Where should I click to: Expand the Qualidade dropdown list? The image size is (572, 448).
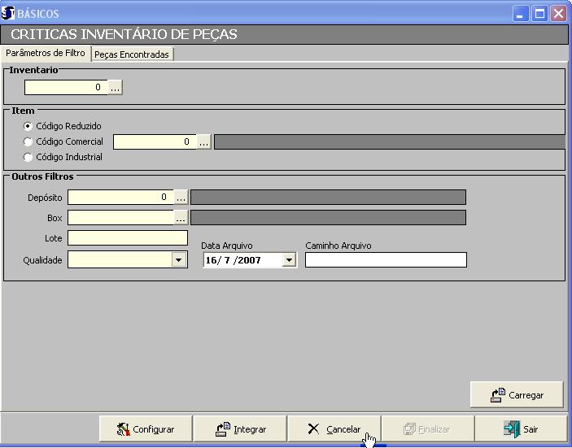click(179, 260)
